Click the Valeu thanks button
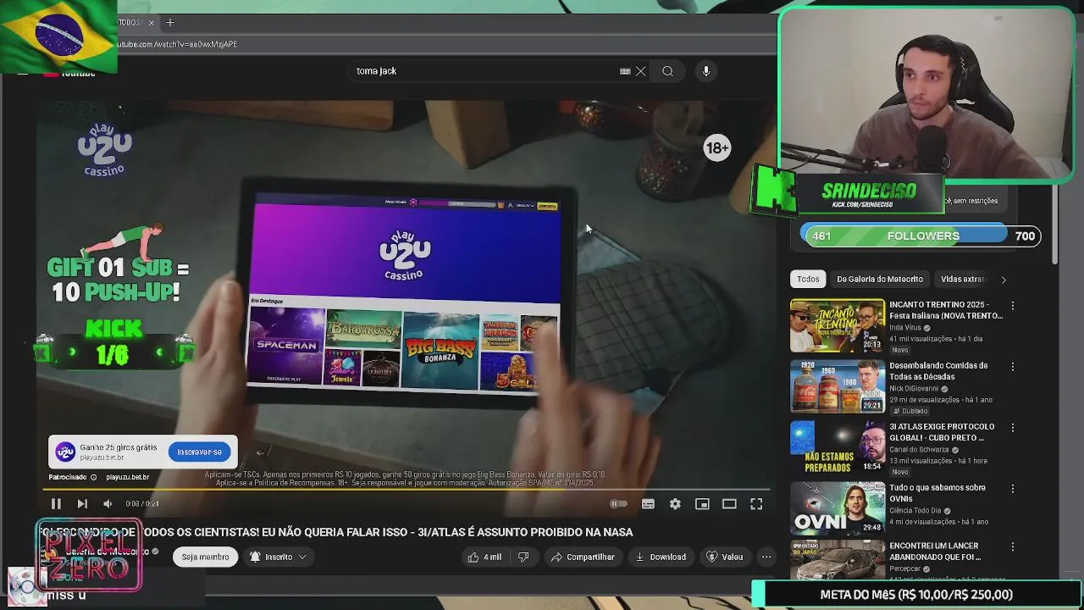The image size is (1084, 610). (725, 557)
